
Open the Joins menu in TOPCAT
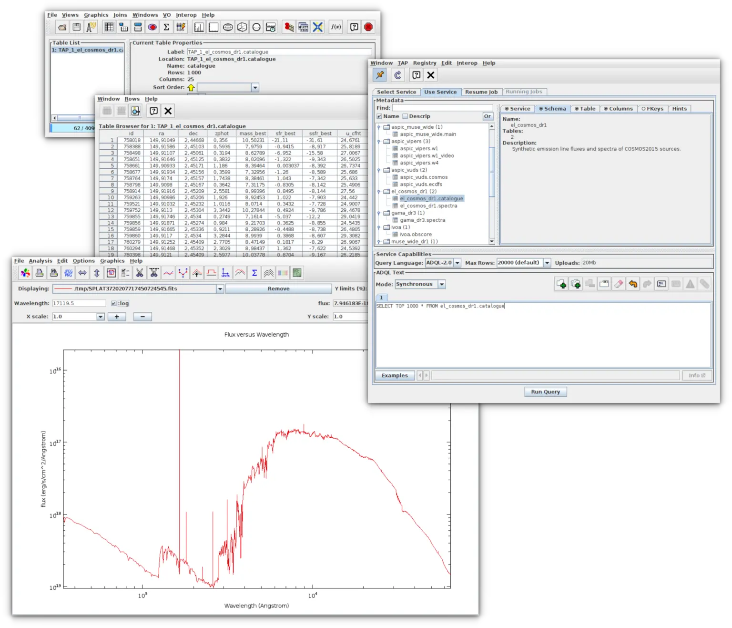pos(120,15)
